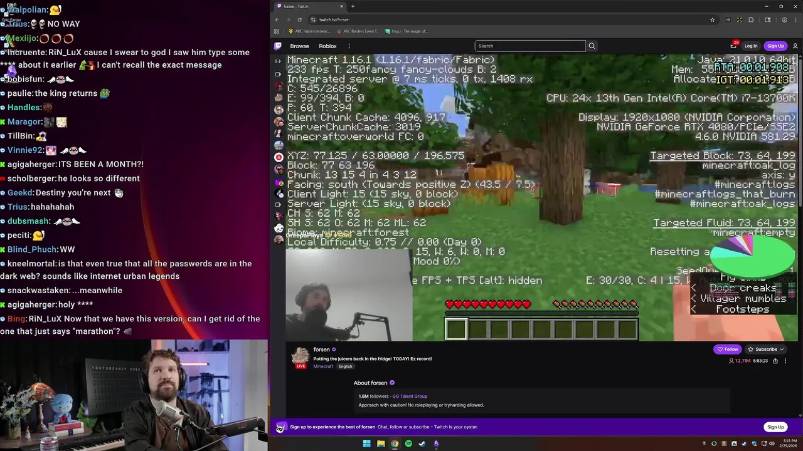Click the page scrollbar down arrow
This screenshot has height=451, width=803.
800,415
